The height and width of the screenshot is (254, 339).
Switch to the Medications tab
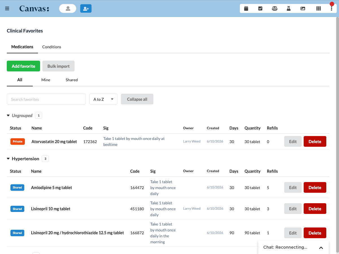pyautogui.click(x=22, y=47)
